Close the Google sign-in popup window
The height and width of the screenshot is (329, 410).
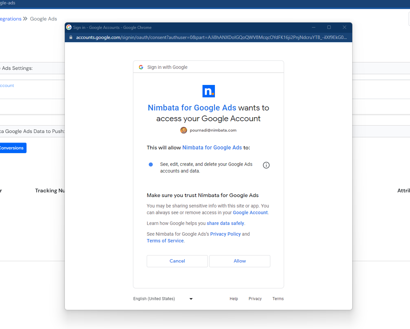tap(345, 27)
